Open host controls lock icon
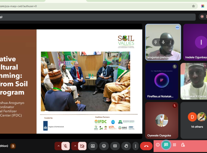 (183, 145)
